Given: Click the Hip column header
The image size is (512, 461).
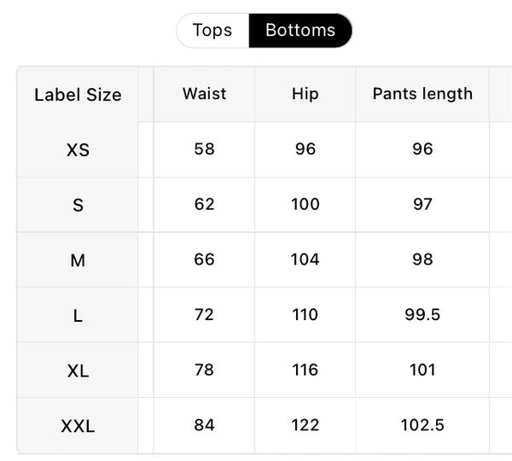Looking at the screenshot, I should [305, 94].
